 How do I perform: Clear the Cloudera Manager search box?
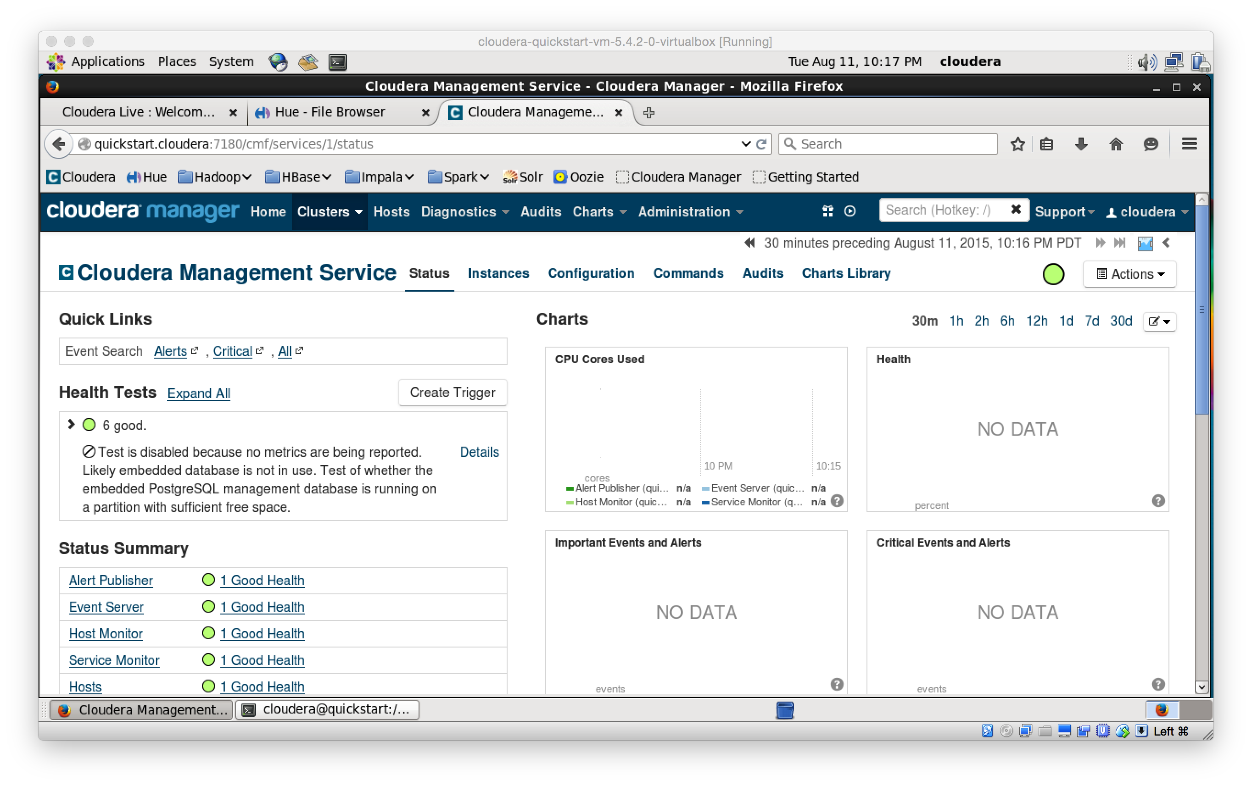[x=1016, y=210]
